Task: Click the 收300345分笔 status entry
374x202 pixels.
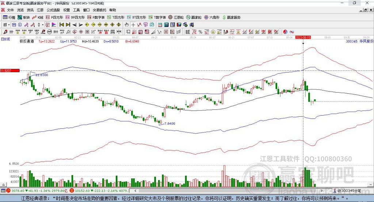Action: pyautogui.click(x=348, y=191)
